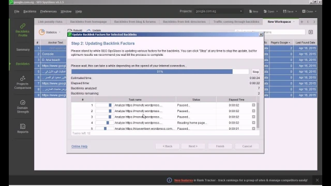Dismiss the Rank Tracker notification bar
This screenshot has width=331, height=186.
317,180
